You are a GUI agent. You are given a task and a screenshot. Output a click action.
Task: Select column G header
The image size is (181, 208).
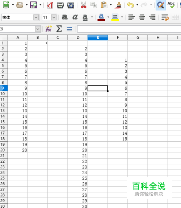138,38
